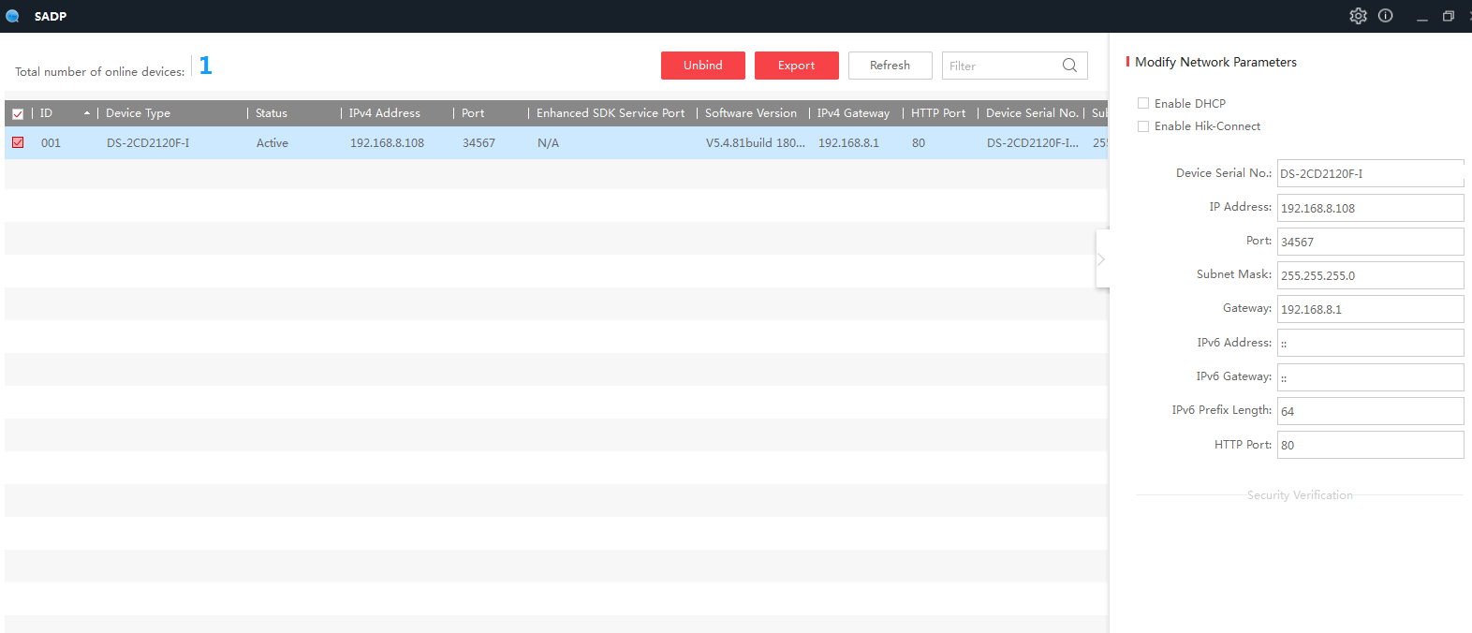
Task: Click the Subnet Mask input field
Action: tap(1370, 275)
